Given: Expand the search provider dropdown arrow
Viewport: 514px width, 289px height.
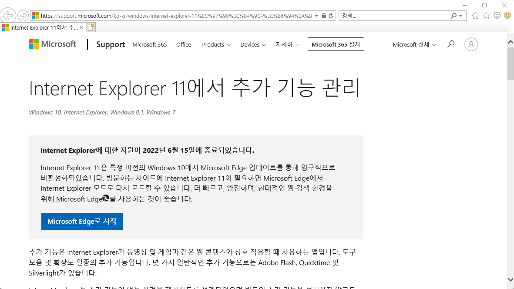Looking at the screenshot, I should pyautogui.click(x=460, y=16).
